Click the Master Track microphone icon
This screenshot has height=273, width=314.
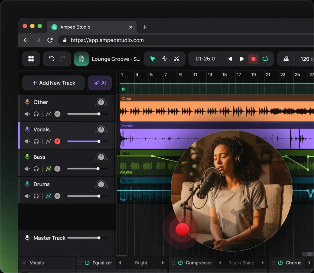coord(27,238)
